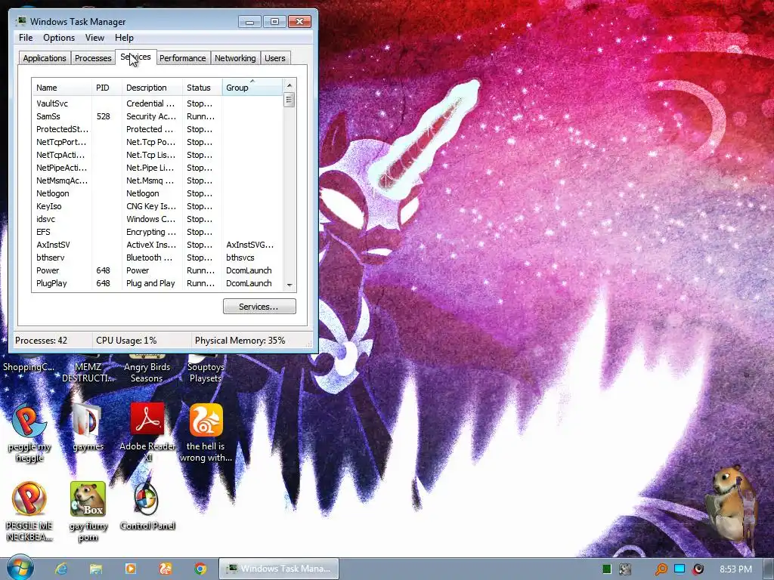Open the 'gaymes' folder on desktop
The width and height of the screenshot is (774, 580).
(x=88, y=427)
